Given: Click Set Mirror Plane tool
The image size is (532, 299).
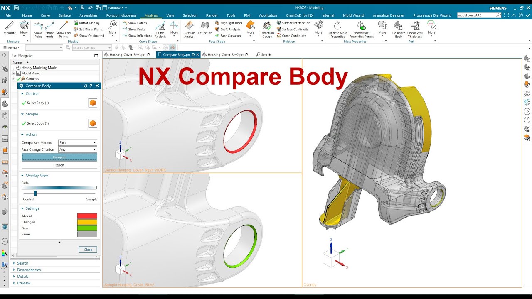Looking at the screenshot, I should pos(89,29).
